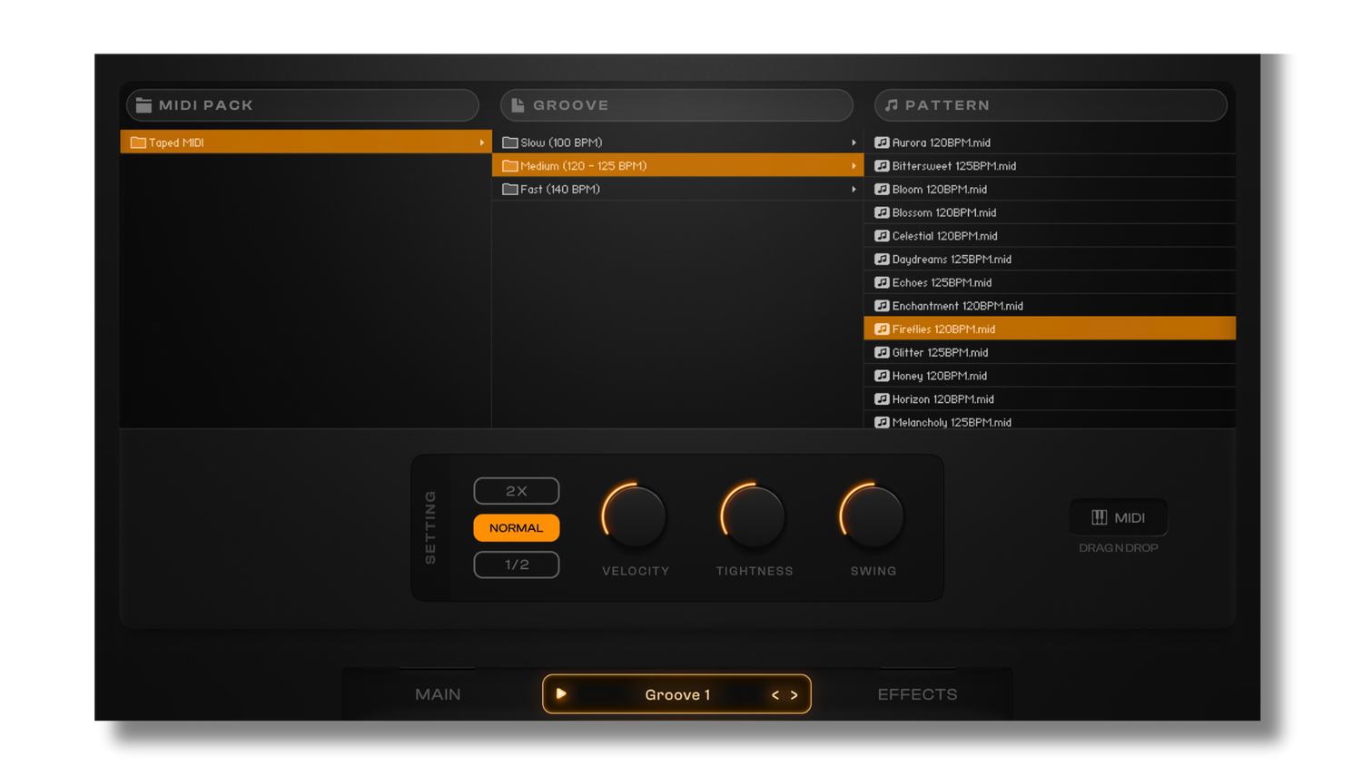
Task: Click the Velocity knob
Action: click(635, 516)
